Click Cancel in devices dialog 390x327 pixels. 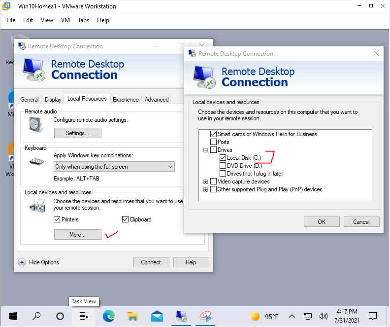point(361,221)
